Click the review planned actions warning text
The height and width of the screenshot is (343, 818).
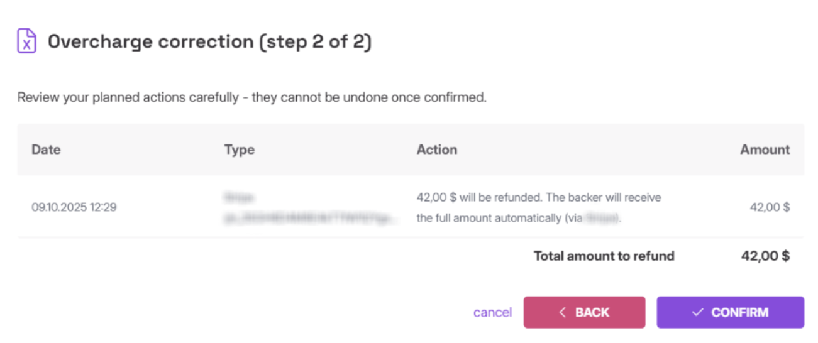pyautogui.click(x=251, y=98)
